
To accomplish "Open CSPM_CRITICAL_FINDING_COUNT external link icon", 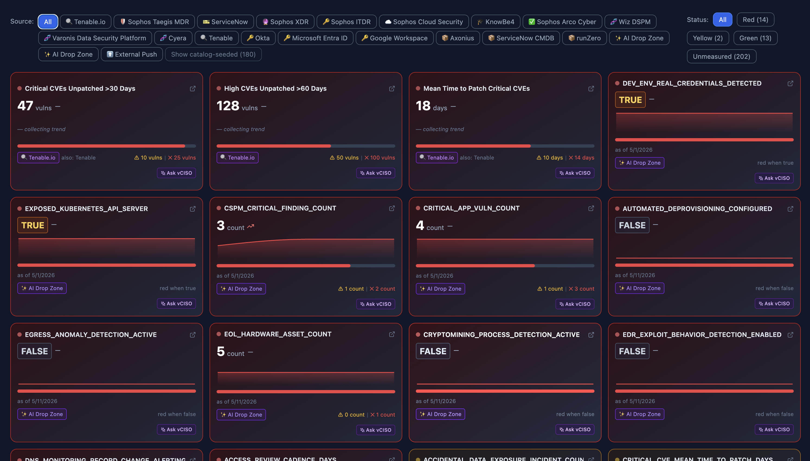I will 392,208.
